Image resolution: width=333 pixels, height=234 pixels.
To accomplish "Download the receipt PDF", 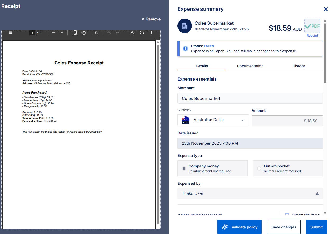I will click(132, 33).
